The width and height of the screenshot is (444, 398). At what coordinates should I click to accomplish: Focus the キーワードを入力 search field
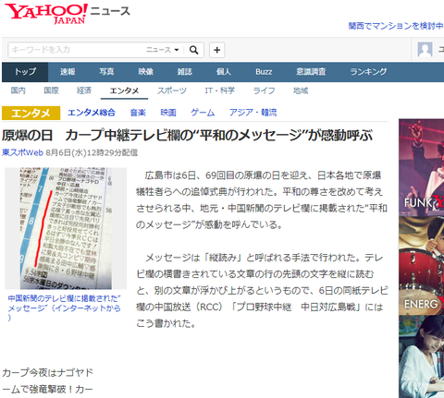[x=77, y=50]
